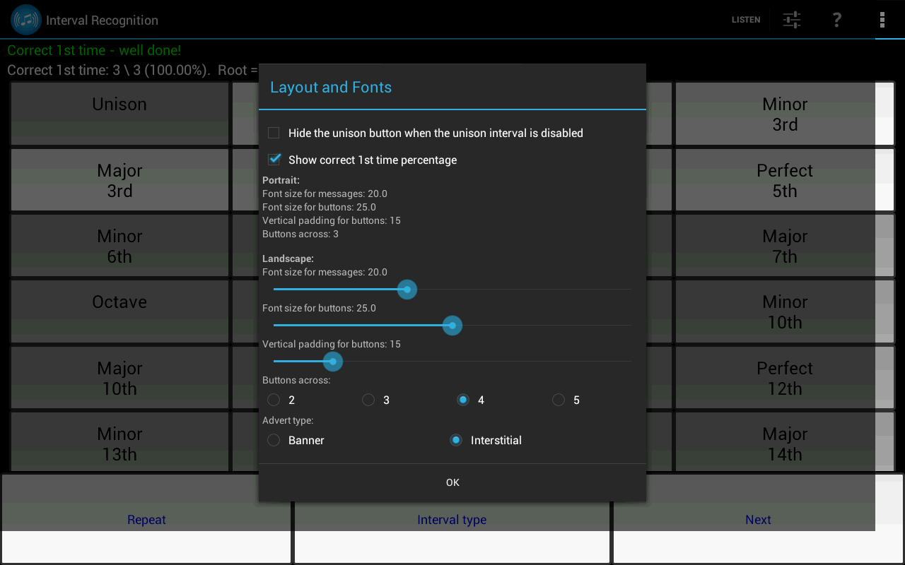Uncheck 'Show correct 1st time percentage'

coord(274,160)
